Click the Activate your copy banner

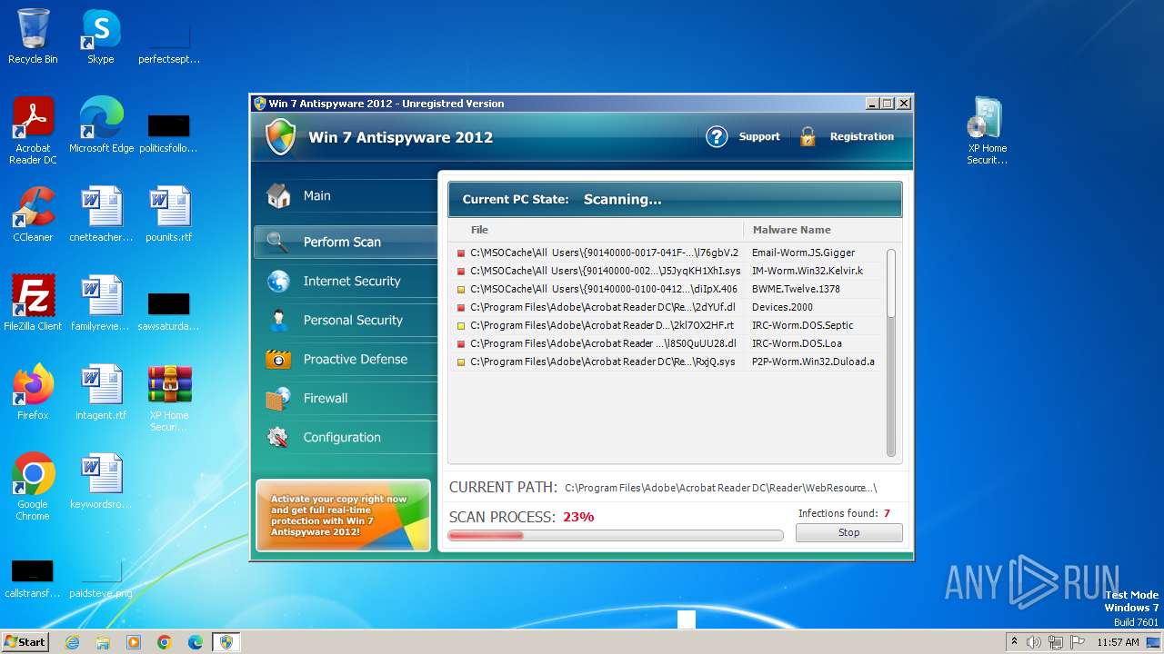pyautogui.click(x=343, y=515)
